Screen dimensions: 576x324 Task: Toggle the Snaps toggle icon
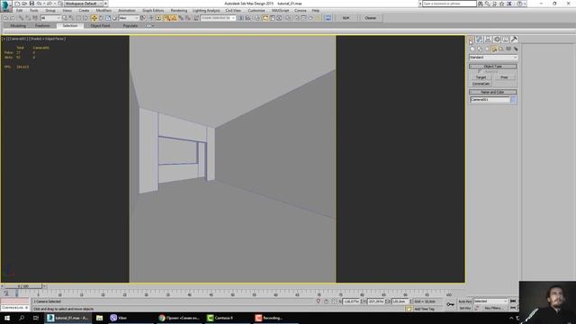(166, 18)
